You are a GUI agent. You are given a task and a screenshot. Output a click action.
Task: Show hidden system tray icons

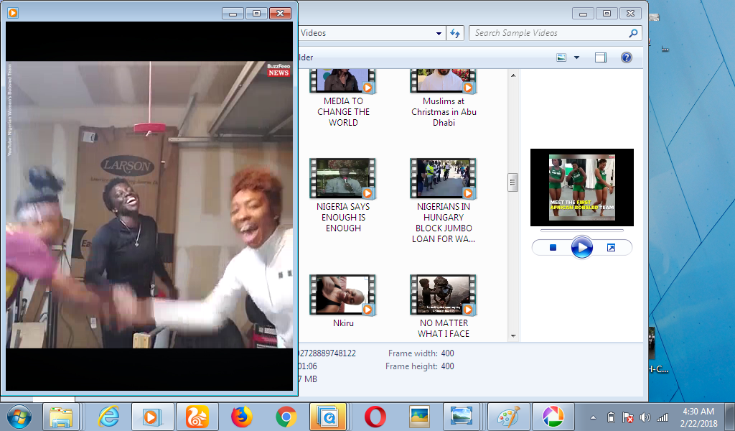tap(593, 417)
